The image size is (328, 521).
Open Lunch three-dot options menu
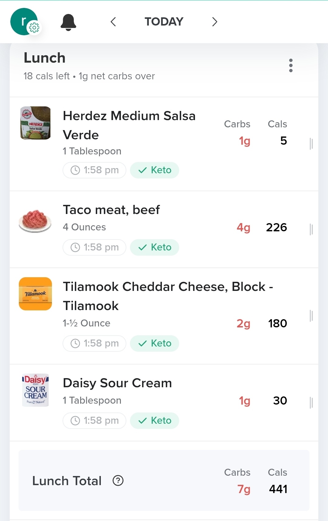291,65
